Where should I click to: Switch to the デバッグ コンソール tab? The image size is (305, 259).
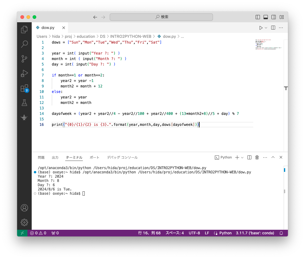click(122, 158)
